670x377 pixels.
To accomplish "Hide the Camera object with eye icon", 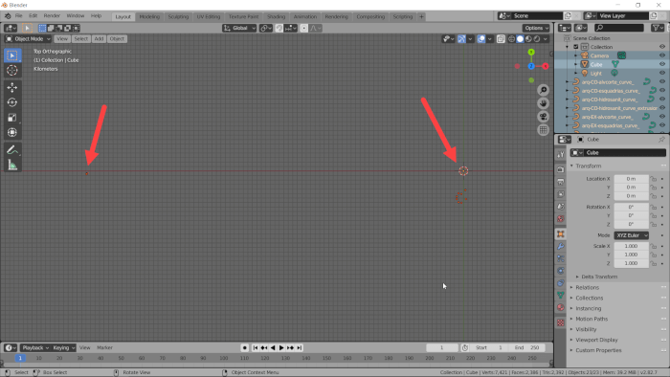I will click(x=662, y=55).
